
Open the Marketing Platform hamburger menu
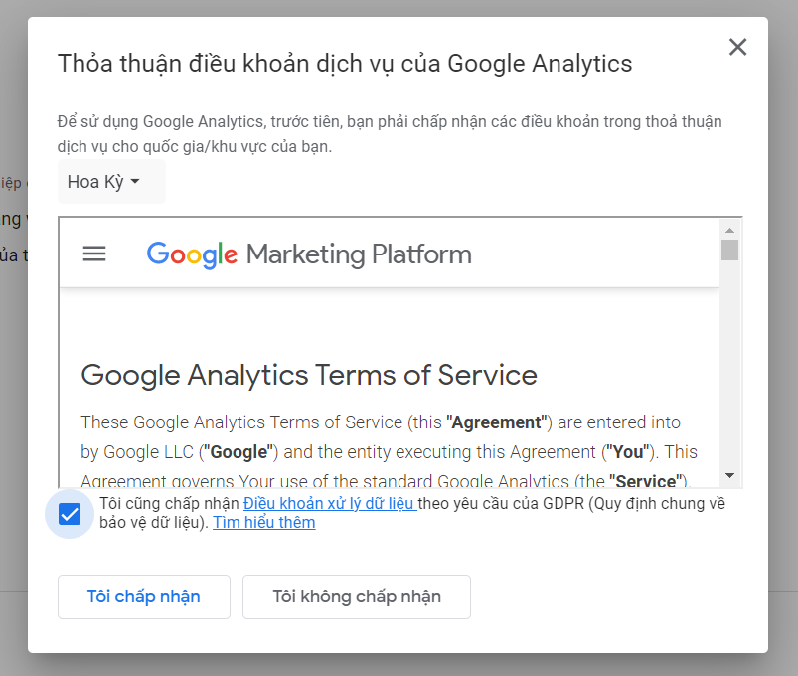coord(94,253)
